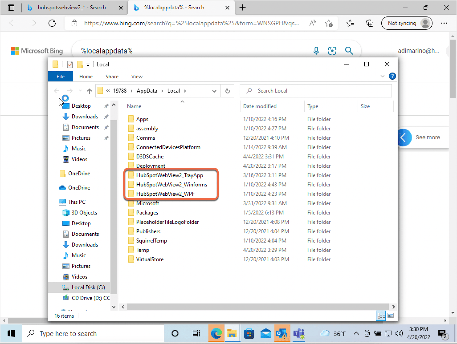The height and width of the screenshot is (344, 457).
Task: Collapse the ribbon with the chevron
Action: (382, 76)
